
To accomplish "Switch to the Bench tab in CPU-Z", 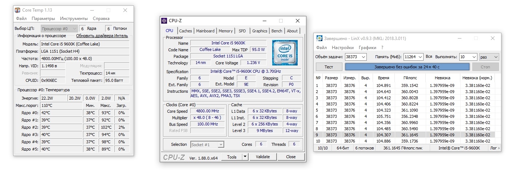I will point(277,31).
